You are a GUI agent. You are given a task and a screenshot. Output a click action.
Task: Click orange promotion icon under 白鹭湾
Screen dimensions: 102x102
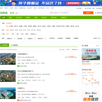[x=18, y=100]
